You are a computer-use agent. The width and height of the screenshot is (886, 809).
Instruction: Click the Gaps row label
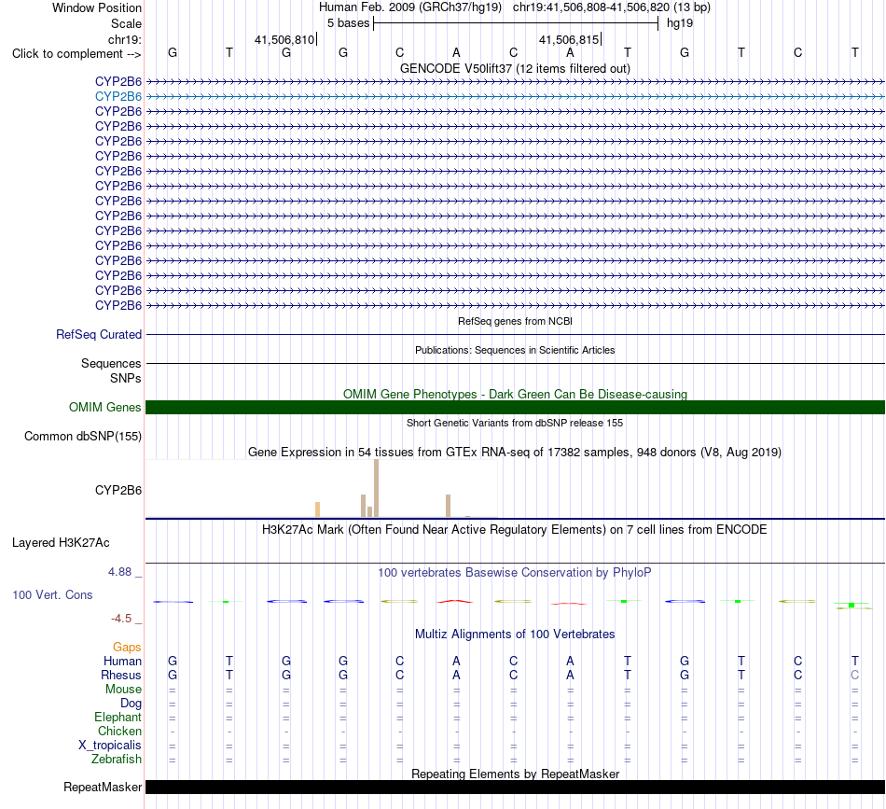(127, 647)
